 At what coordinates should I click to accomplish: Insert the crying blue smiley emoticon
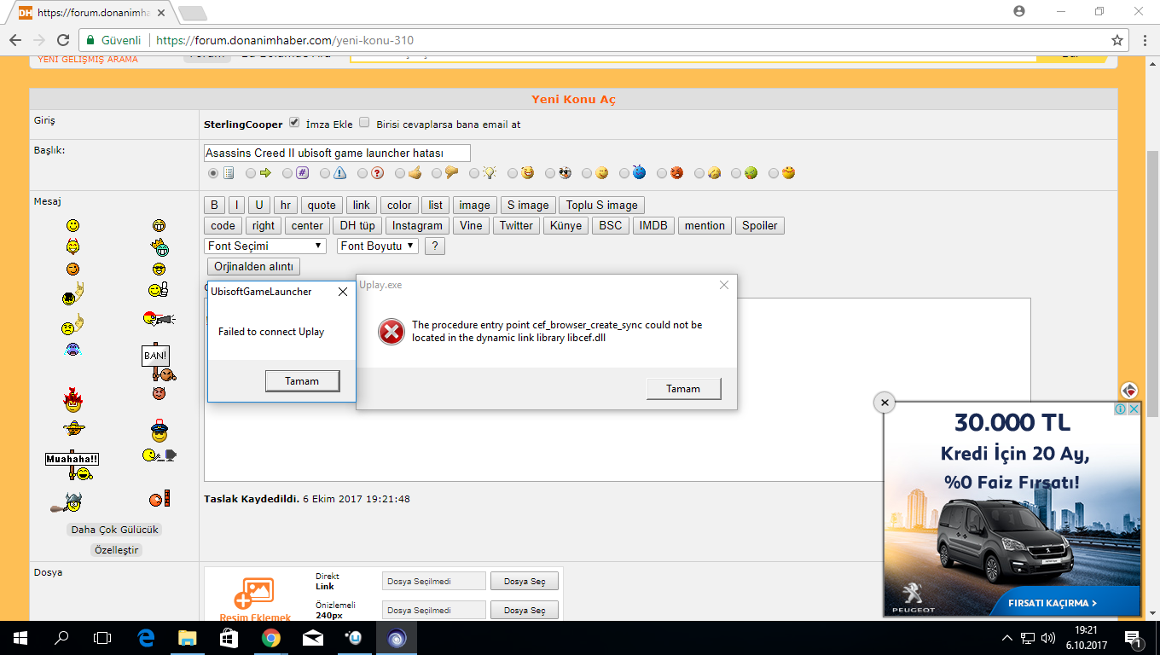(x=72, y=349)
